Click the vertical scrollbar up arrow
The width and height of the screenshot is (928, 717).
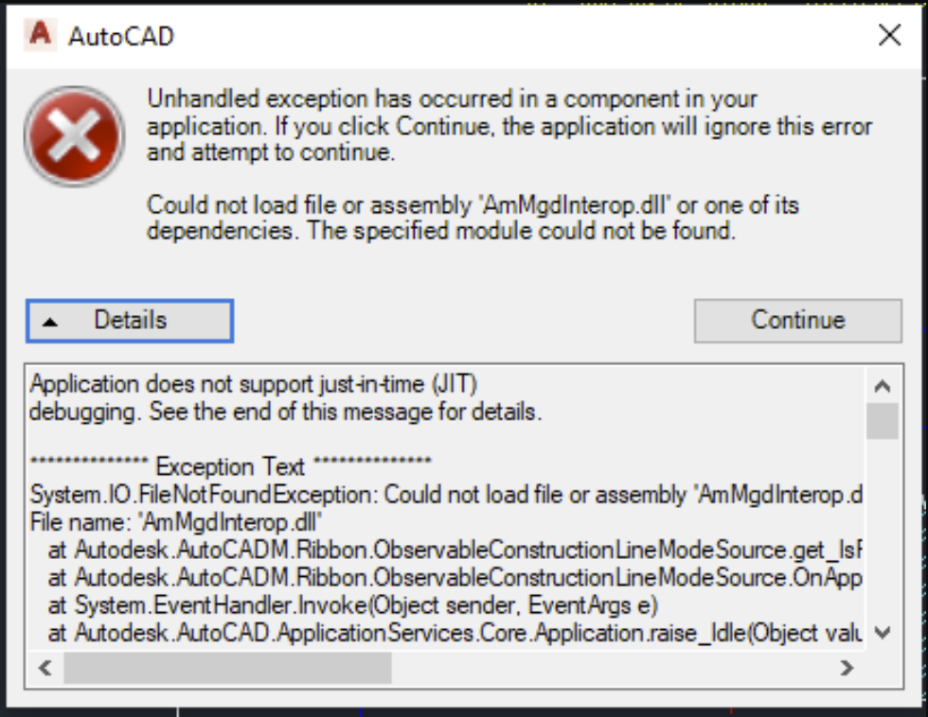click(x=882, y=386)
